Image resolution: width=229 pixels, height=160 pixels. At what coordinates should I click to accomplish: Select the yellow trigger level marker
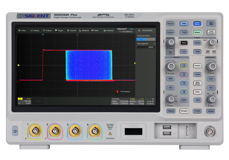pos(135,63)
